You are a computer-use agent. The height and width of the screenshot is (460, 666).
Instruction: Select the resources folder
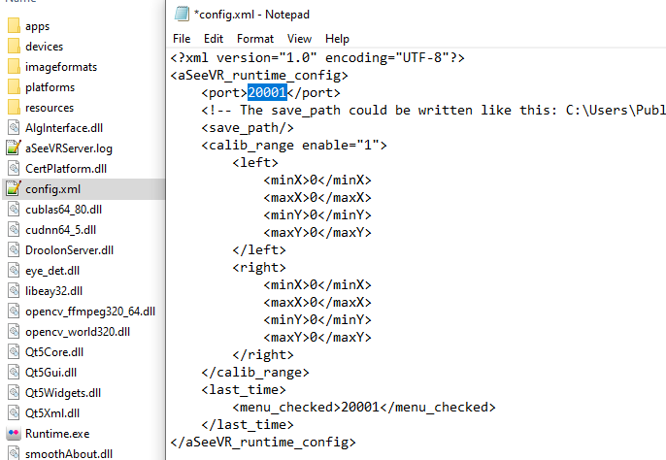pos(50,108)
